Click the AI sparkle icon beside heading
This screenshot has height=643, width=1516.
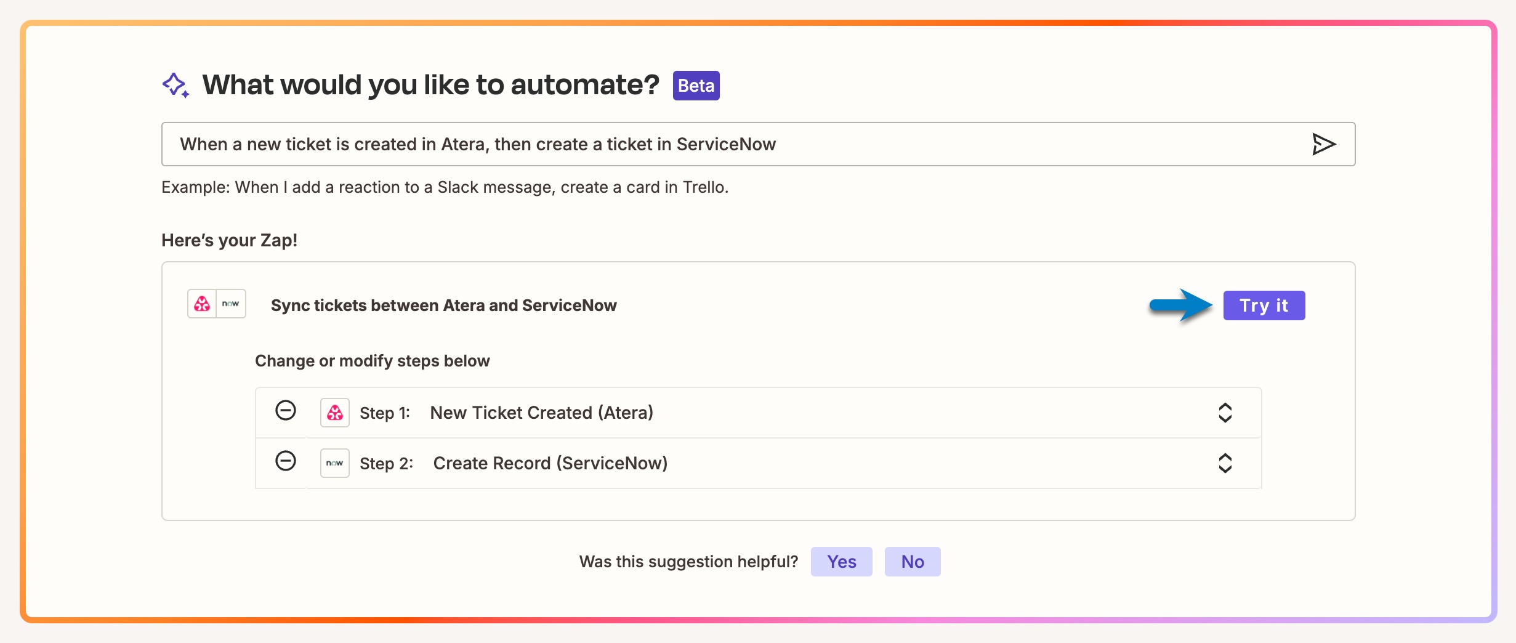175,85
